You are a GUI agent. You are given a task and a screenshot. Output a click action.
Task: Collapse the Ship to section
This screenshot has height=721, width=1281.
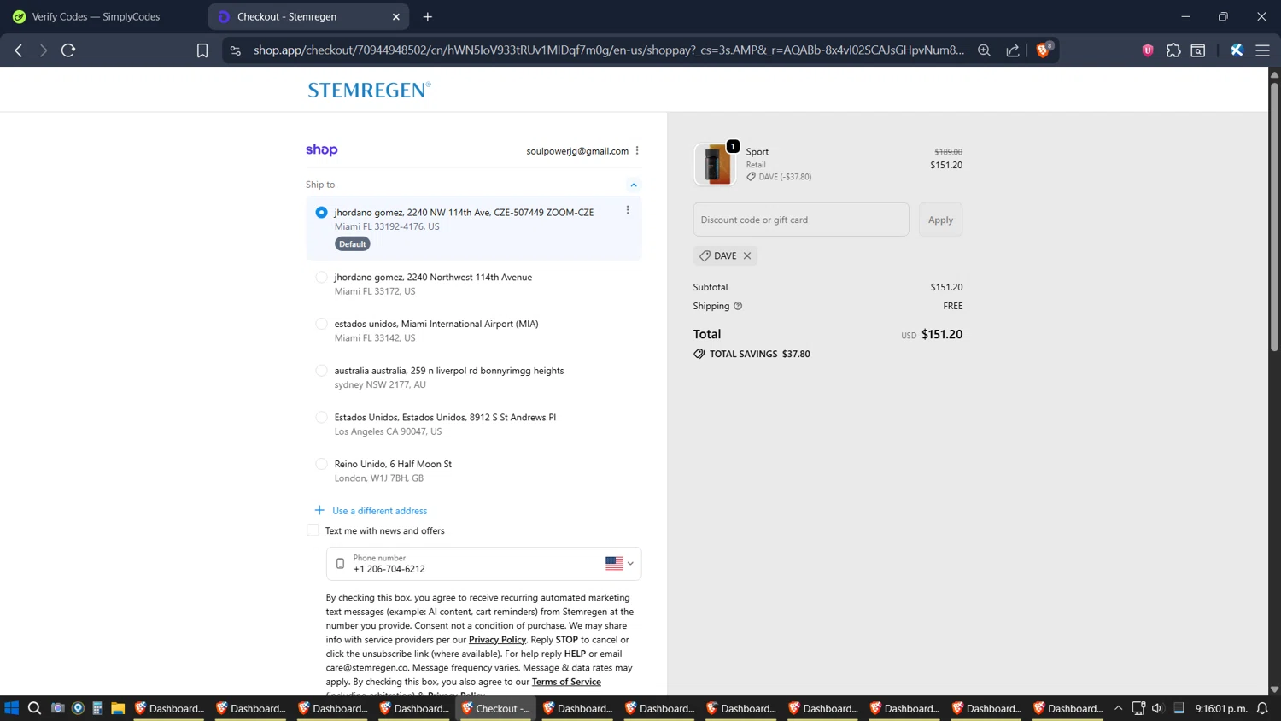pyautogui.click(x=634, y=185)
